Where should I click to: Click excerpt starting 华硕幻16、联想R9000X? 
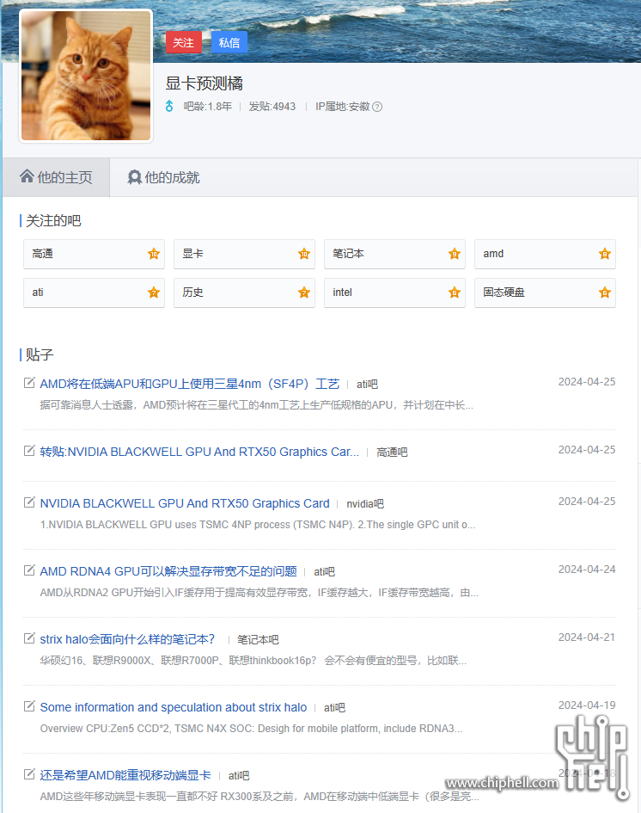coord(253,661)
